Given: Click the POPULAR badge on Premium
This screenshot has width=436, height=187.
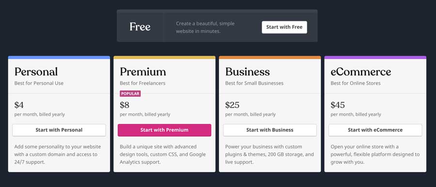Looking at the screenshot, I should click(130, 94).
